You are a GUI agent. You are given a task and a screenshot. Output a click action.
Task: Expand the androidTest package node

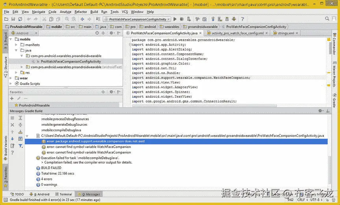point(22,67)
